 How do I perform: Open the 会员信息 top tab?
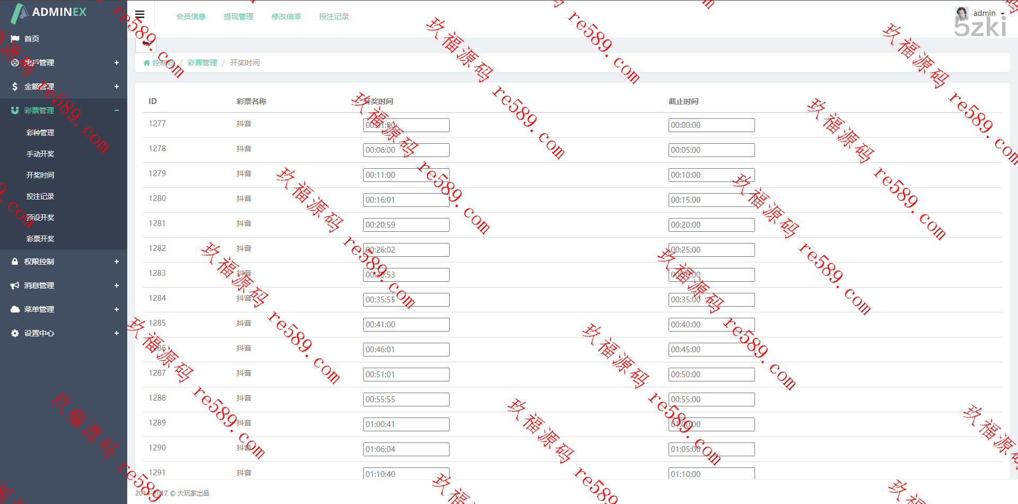(191, 16)
